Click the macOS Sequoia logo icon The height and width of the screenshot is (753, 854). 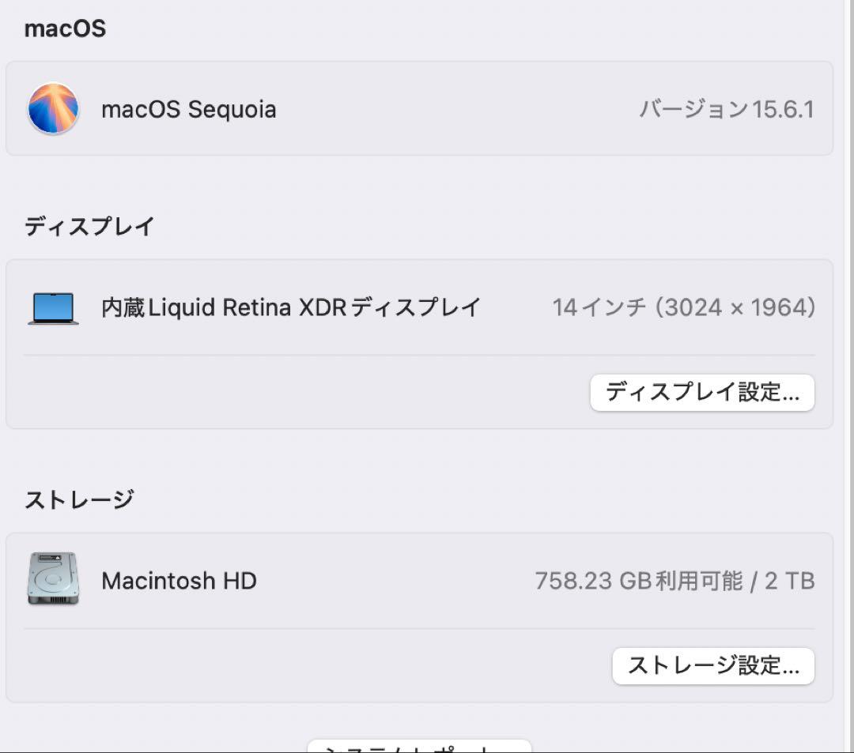pos(52,108)
